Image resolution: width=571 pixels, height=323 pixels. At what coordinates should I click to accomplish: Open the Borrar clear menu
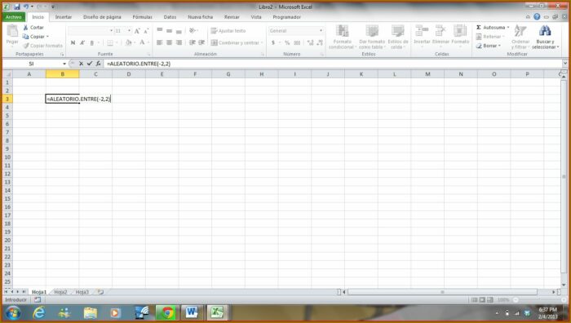(x=489, y=46)
